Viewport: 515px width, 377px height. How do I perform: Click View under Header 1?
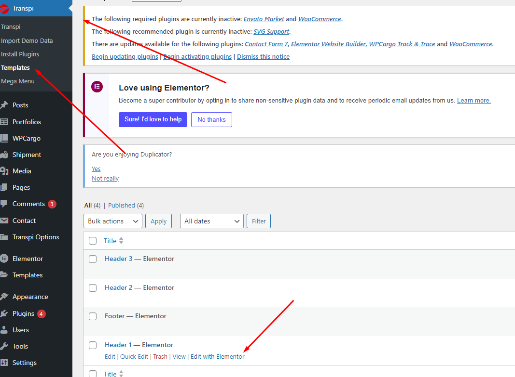point(179,357)
